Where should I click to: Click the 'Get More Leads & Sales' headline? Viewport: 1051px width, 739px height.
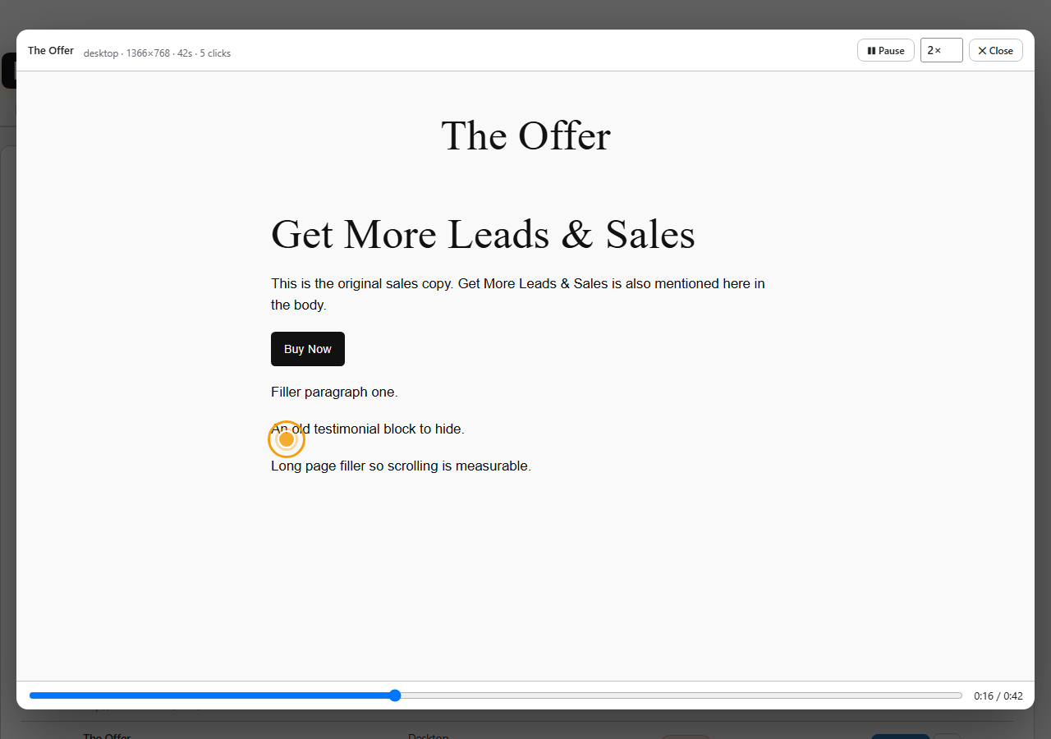click(483, 234)
